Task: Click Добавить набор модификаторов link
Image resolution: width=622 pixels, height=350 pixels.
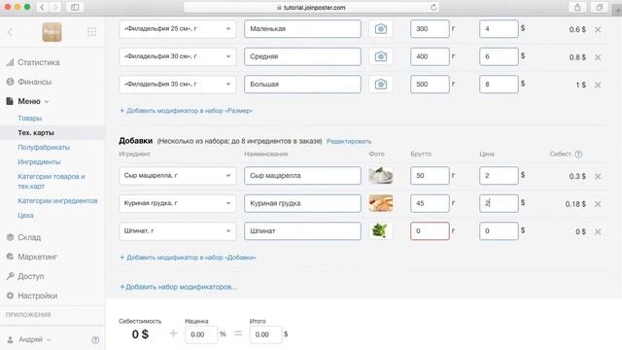Action: (178, 287)
